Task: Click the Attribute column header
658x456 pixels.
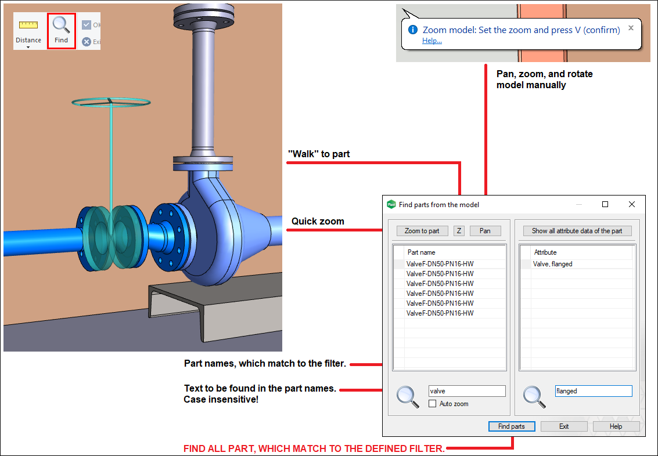Action: coord(582,252)
